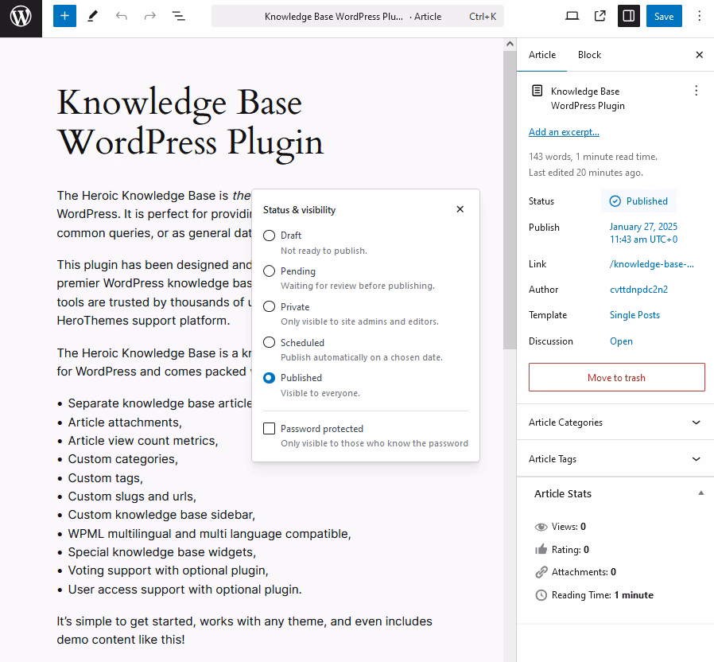Open the Published status dropdown

[638, 201]
